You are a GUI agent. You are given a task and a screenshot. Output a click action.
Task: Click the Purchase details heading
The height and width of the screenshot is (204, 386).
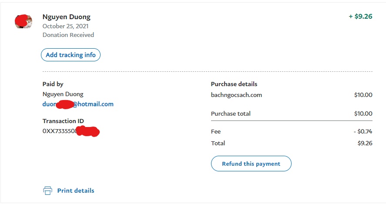click(x=234, y=84)
